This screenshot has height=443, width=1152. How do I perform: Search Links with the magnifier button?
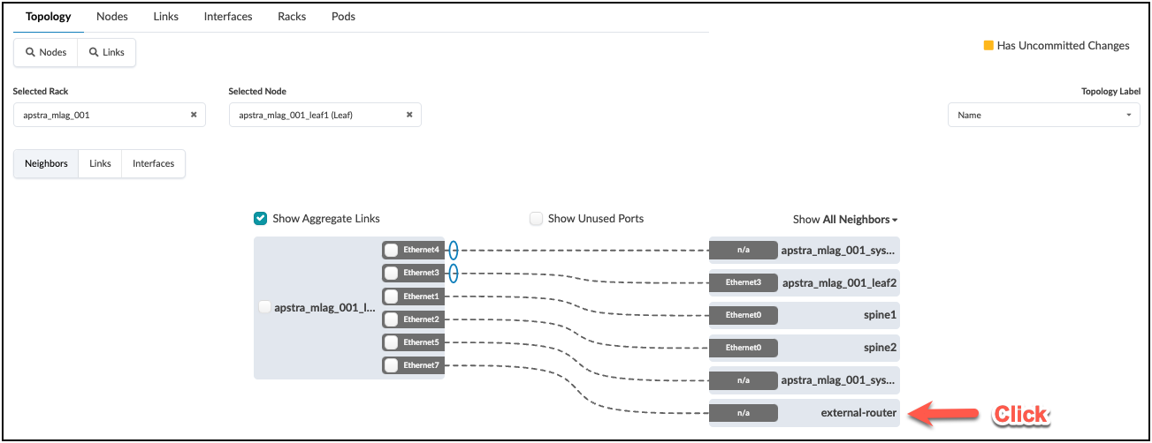point(107,52)
